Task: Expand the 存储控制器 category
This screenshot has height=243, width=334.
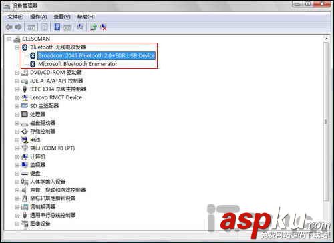Action: click(17, 132)
